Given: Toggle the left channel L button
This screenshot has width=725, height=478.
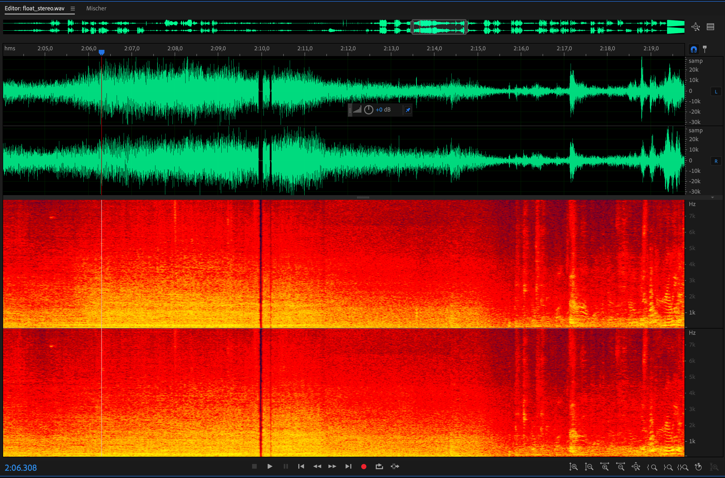Looking at the screenshot, I should (716, 91).
